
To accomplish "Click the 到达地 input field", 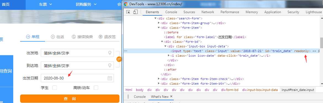I will click(x=77, y=65).
